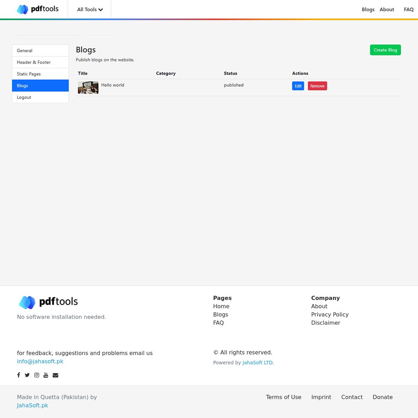This screenshot has width=418, height=418.
Task: Click the info@jahasoft.pk email link
Action: tap(40, 361)
